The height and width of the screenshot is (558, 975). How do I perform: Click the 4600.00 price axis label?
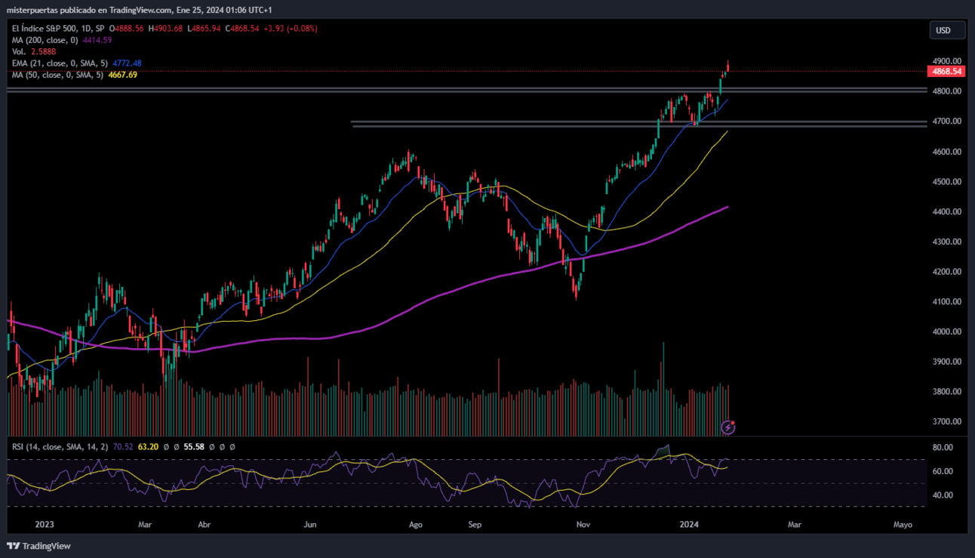pos(947,151)
